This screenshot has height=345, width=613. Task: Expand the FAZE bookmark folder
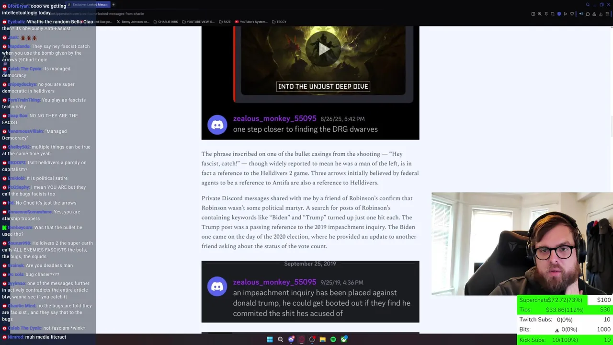tap(225, 22)
